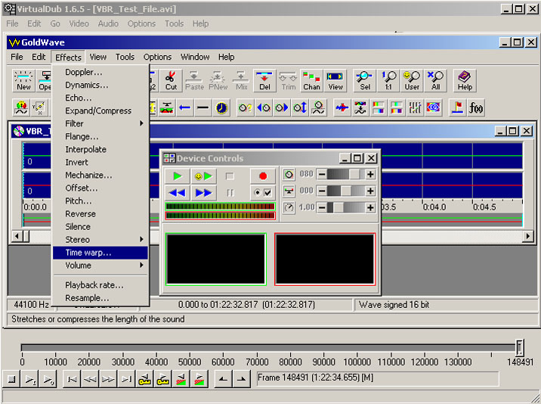Expand the Stereo submenu

[100, 240]
